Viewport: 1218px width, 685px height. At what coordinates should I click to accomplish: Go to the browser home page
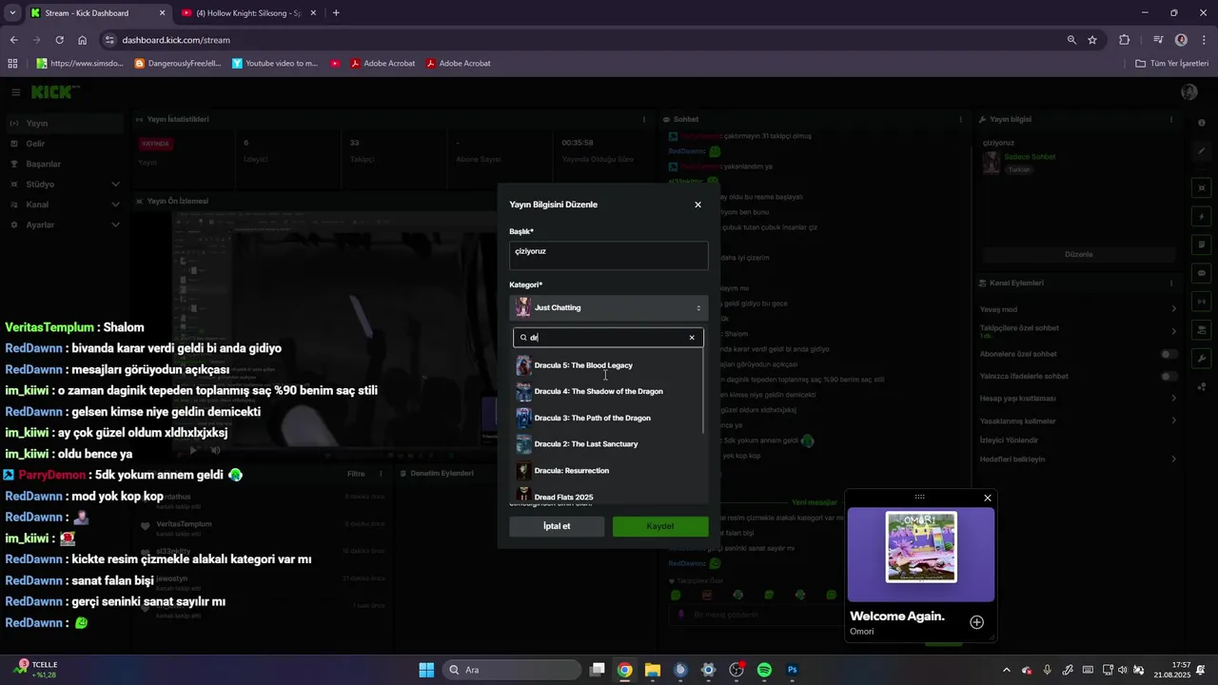coord(83,40)
